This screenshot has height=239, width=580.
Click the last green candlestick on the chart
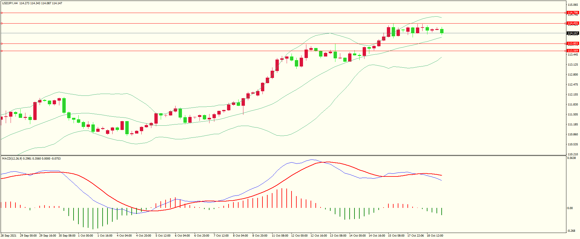(442, 31)
